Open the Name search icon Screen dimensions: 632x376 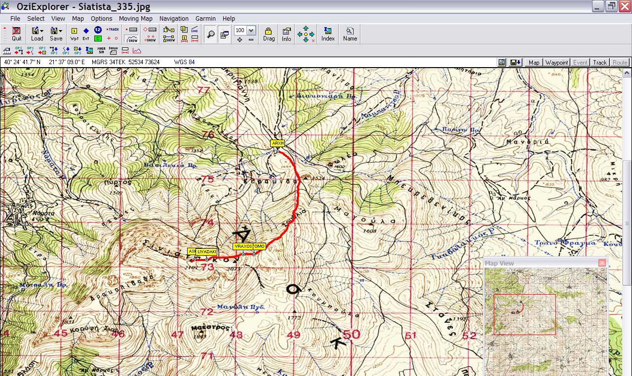click(x=350, y=34)
